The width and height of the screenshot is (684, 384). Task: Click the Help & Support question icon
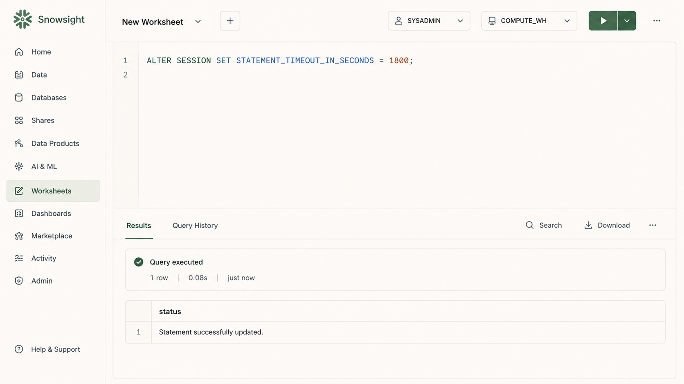click(x=19, y=349)
